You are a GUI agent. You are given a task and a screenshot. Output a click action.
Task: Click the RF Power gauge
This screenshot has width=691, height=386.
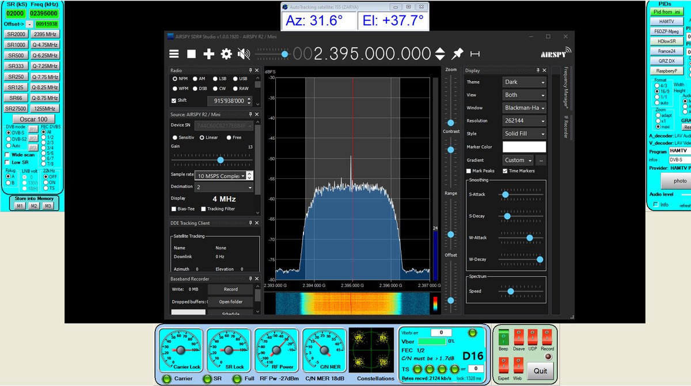(x=276, y=350)
